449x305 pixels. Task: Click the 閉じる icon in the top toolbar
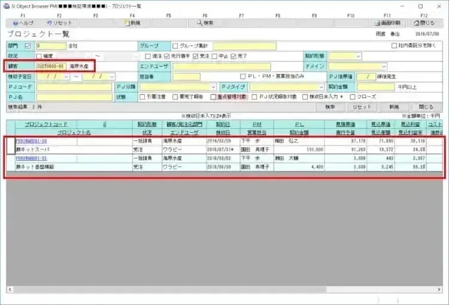pyautogui.click(x=423, y=23)
